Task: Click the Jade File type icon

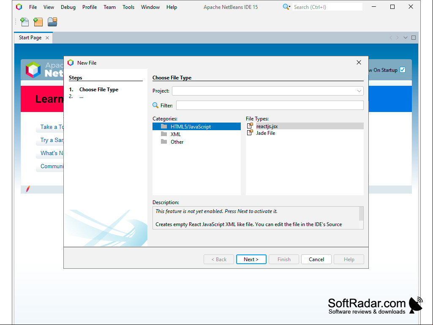Action: point(250,133)
